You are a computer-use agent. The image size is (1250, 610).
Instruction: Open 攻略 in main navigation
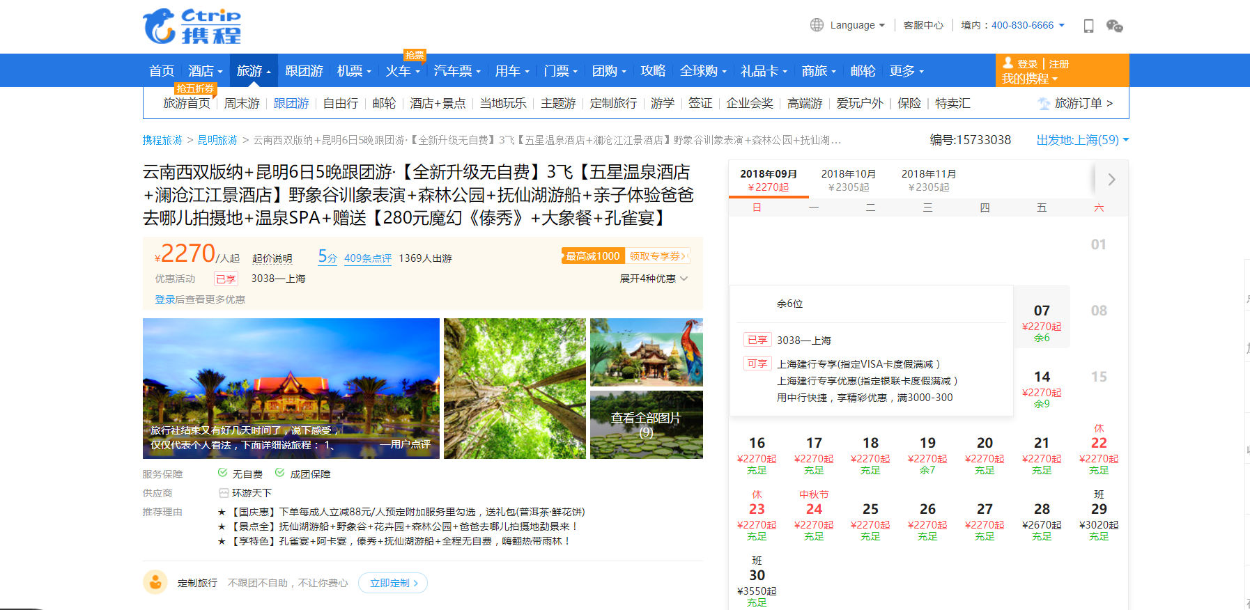coord(653,70)
